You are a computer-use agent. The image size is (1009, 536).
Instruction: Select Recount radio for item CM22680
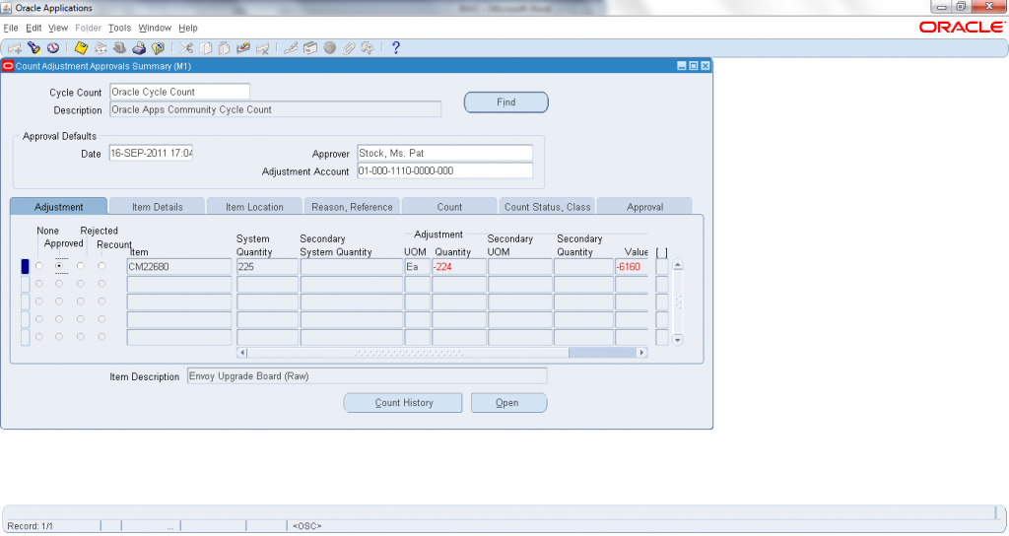(101, 266)
